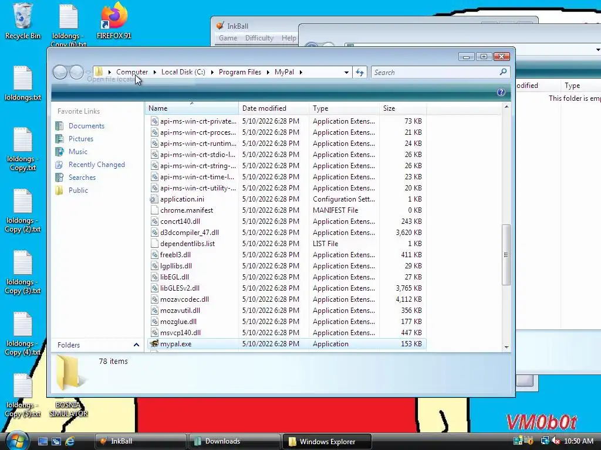Select mozavcodec.dll file row

(x=286, y=299)
